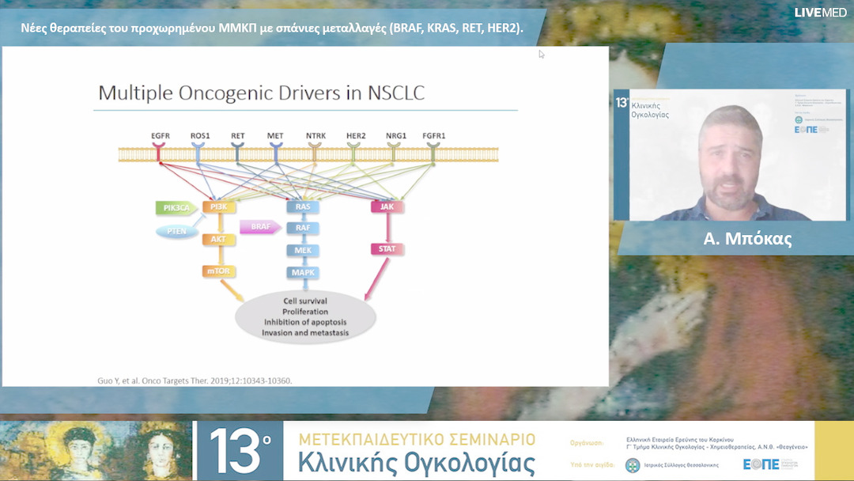Click the Cell survival outcomes ellipse

point(305,317)
